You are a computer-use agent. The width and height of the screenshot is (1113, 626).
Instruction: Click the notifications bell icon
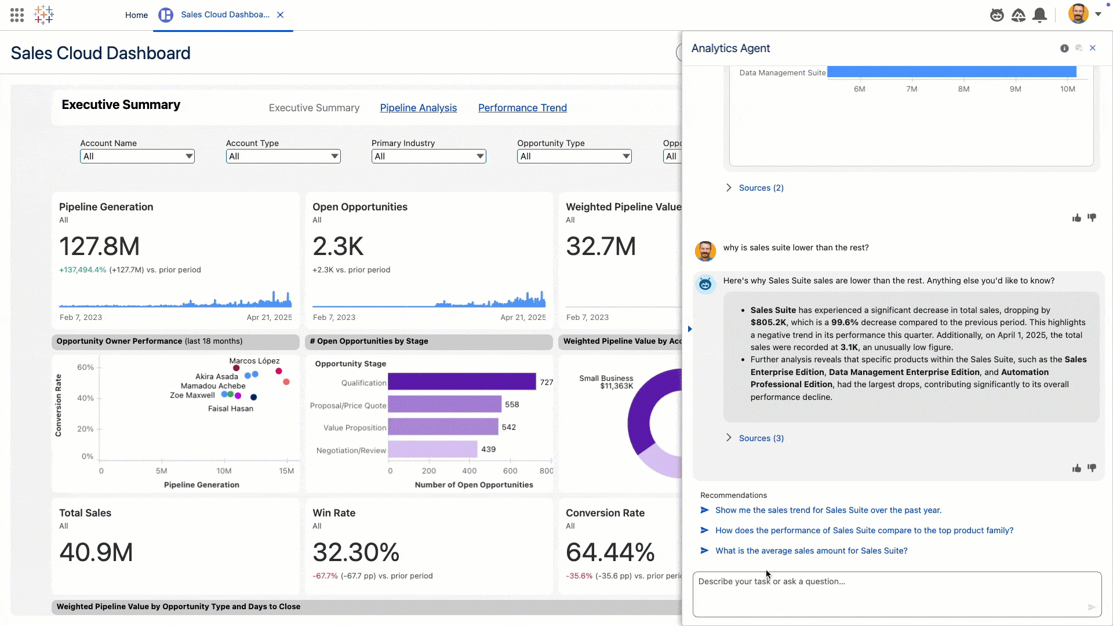click(1039, 16)
